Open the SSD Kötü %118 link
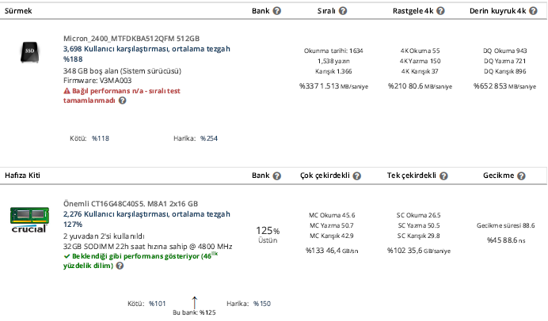This screenshot has height=321, width=548. pos(100,138)
